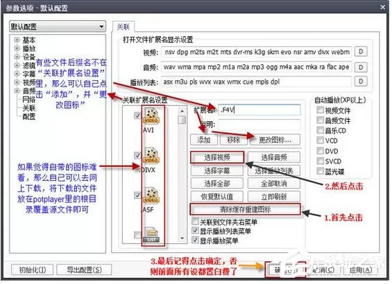Toggle the 关联到文件夹右菜单 checkbox
392x284 pixels.
point(195,222)
